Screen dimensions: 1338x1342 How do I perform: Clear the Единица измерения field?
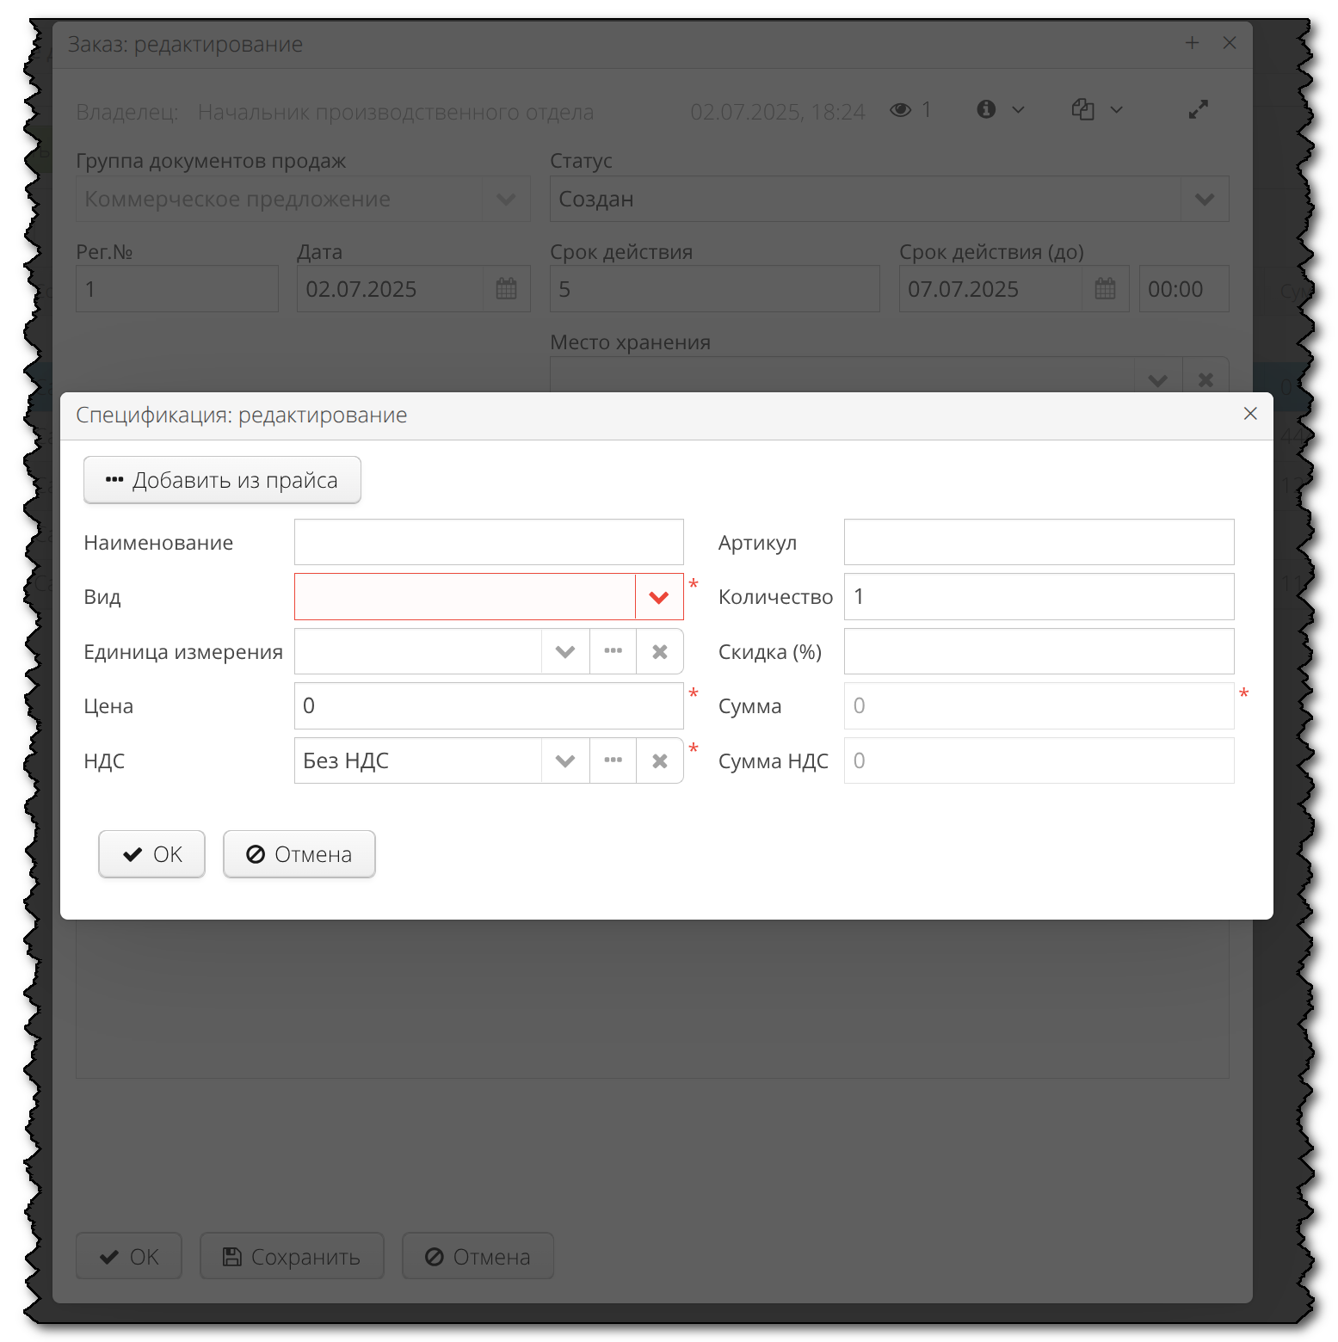coord(659,651)
